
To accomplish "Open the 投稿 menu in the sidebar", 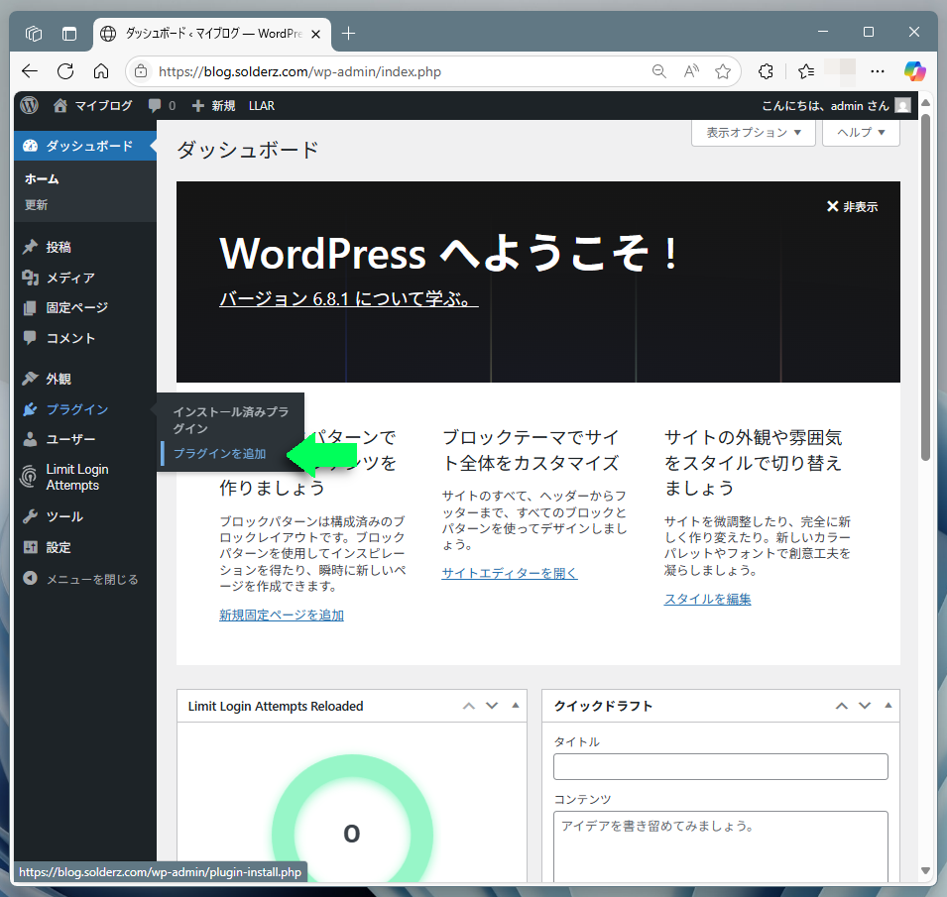I will point(59,247).
